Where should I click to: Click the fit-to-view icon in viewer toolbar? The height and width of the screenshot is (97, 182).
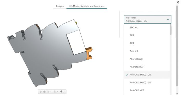(x=44, y=92)
